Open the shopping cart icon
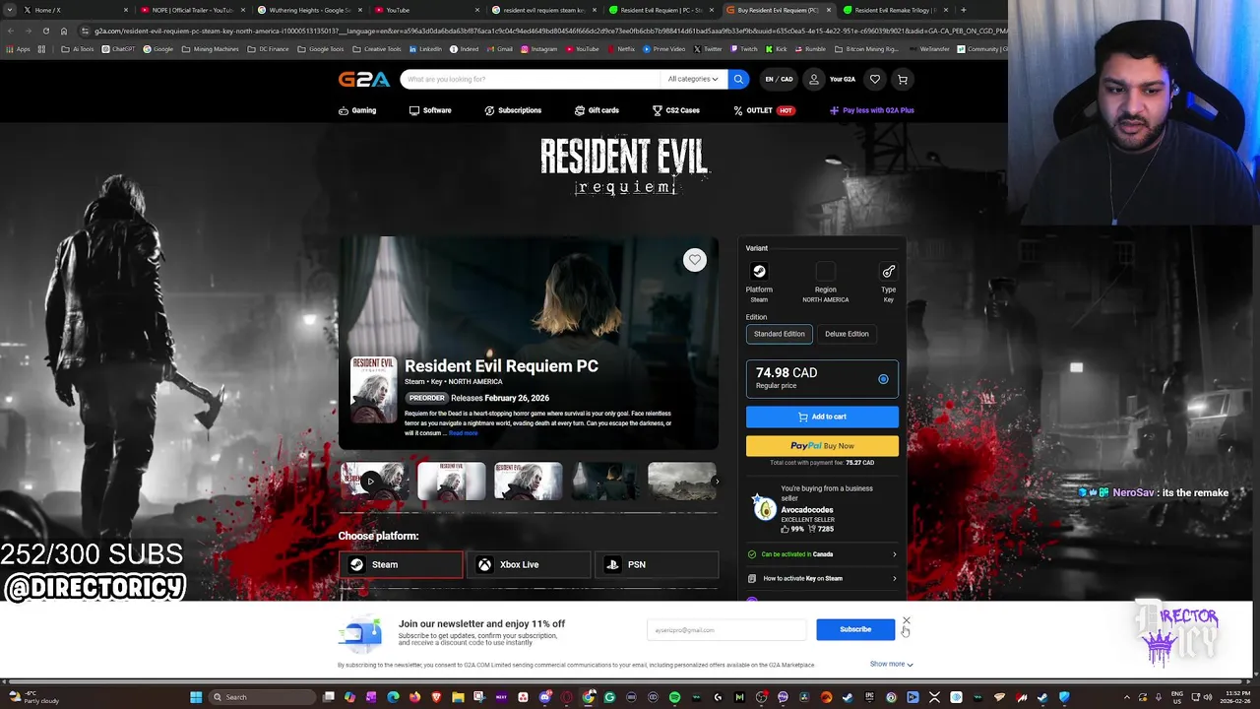1260x709 pixels. pos(902,79)
